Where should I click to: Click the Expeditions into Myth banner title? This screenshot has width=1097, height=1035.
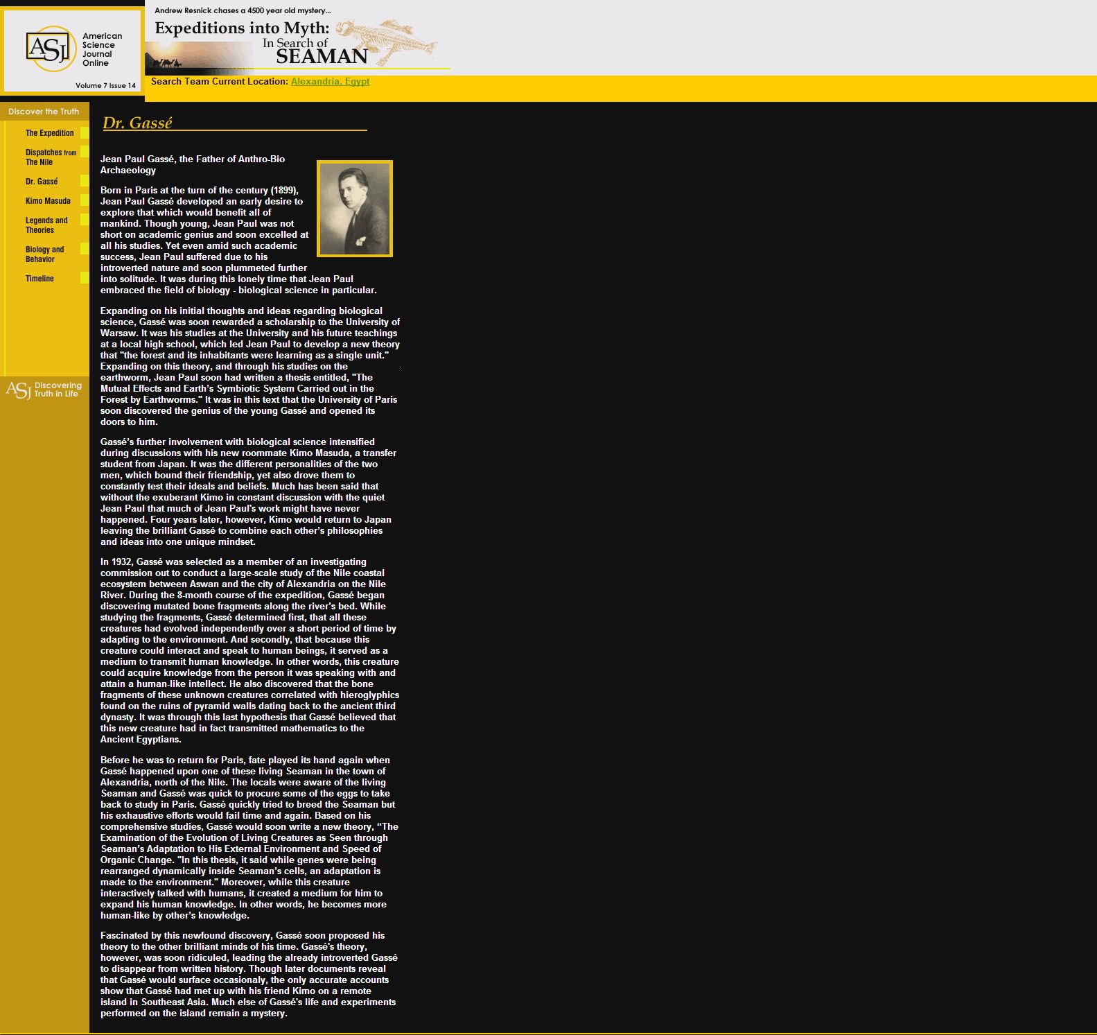tap(242, 28)
